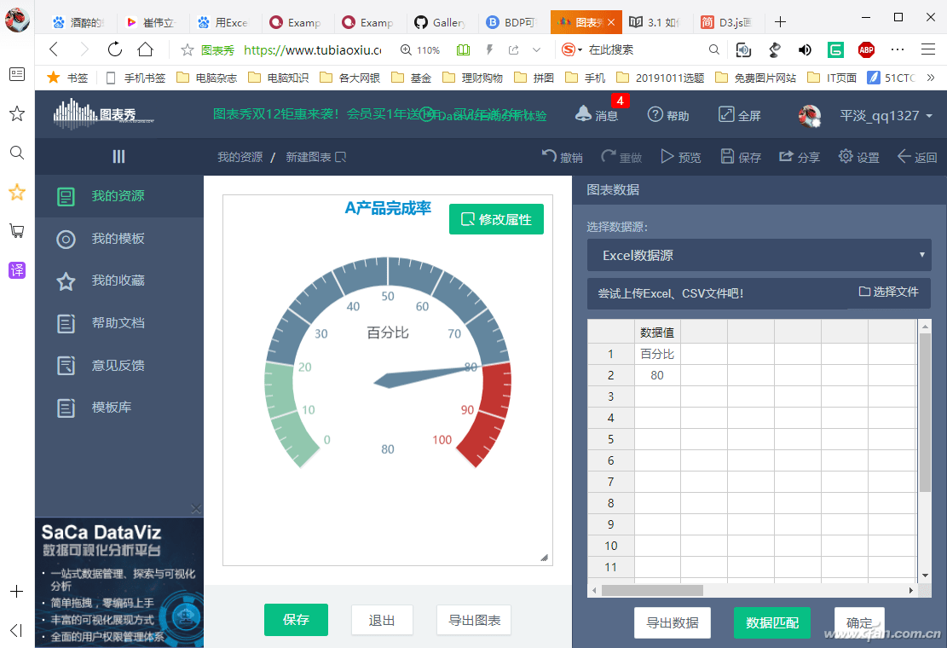Open the 我的模板 templates sidebar icon
Image resolution: width=947 pixels, height=648 pixels.
pos(66,240)
